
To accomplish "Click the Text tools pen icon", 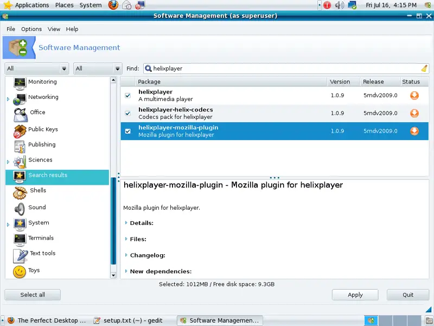I will [x=20, y=256].
